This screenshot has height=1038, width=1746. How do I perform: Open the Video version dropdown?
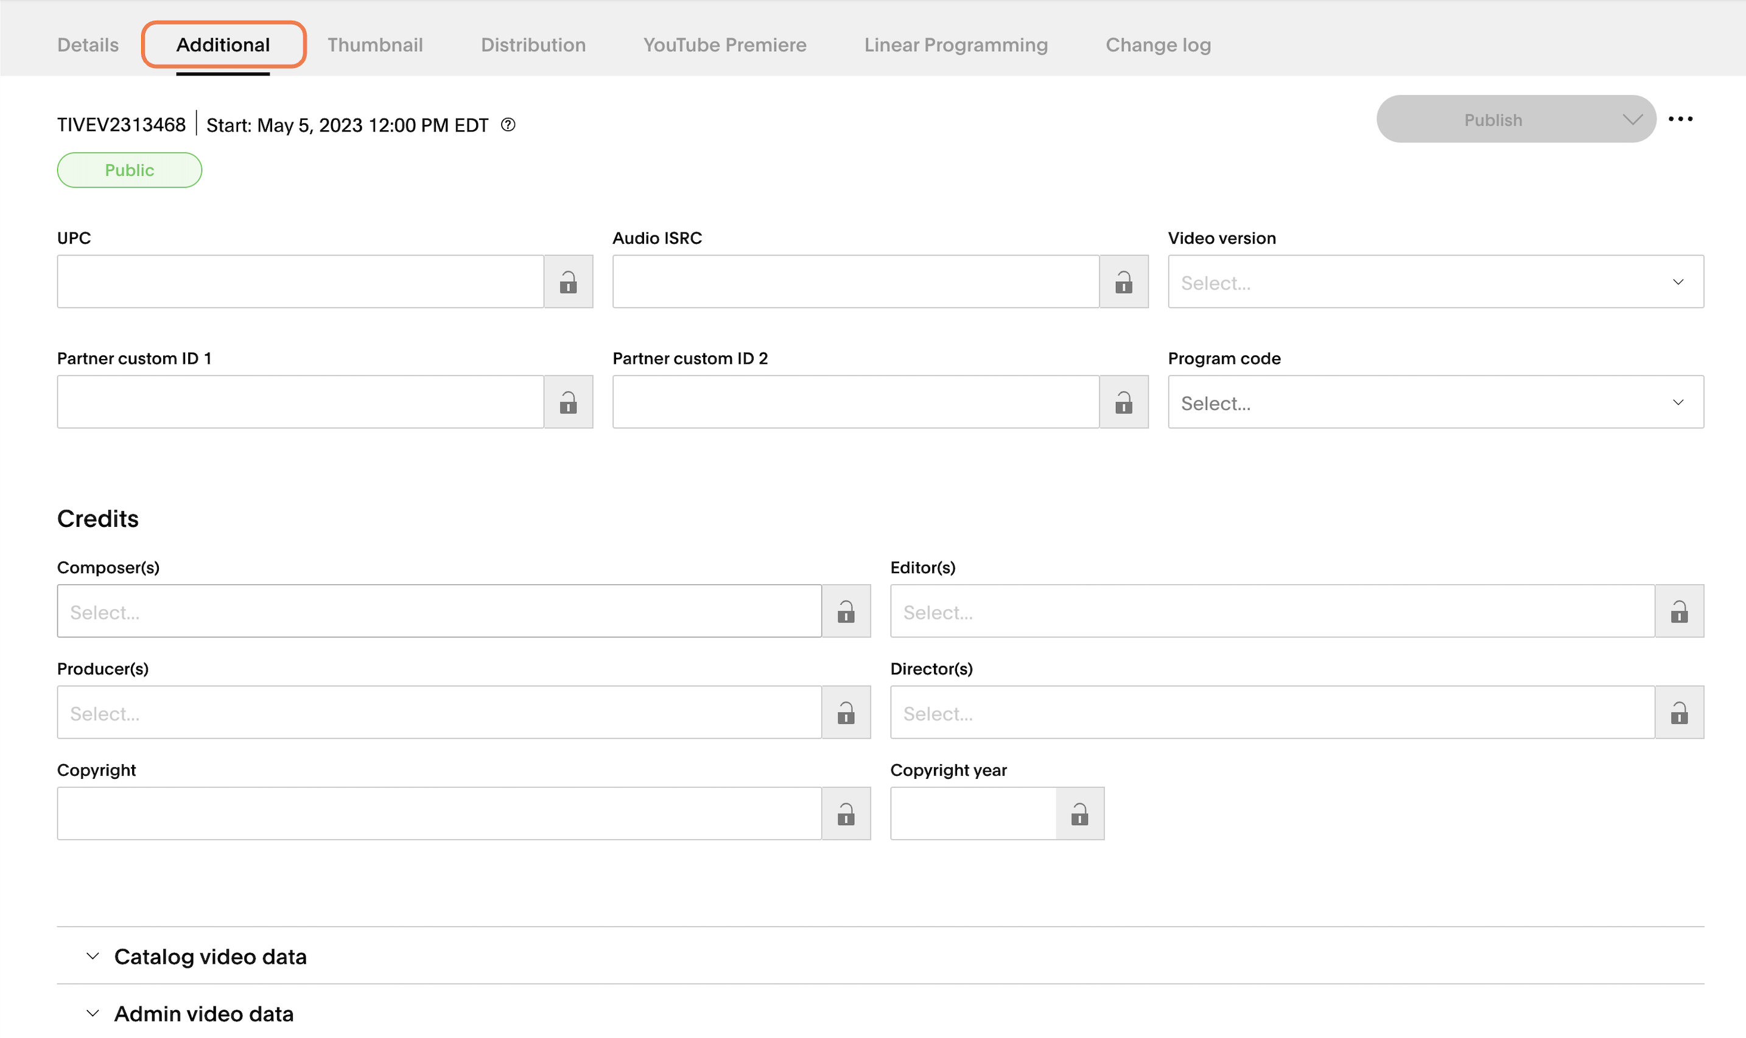click(1436, 282)
